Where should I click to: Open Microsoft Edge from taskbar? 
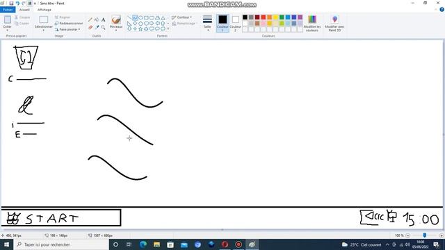143,244
